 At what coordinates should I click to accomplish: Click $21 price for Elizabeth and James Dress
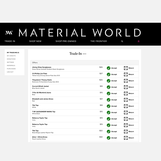pyautogui.click(x=101, y=99)
